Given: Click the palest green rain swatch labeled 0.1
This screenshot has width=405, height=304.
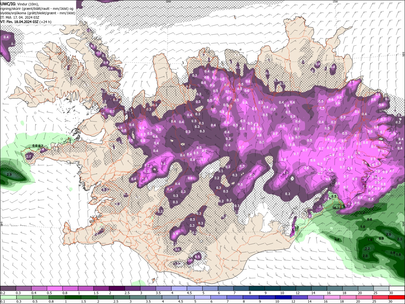Looking at the screenshot, I should pyautogui.click(x=8, y=297).
